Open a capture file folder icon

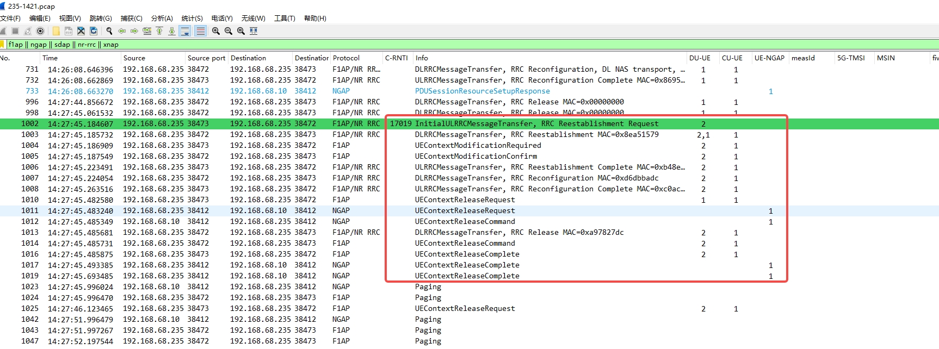pyautogui.click(x=56, y=31)
